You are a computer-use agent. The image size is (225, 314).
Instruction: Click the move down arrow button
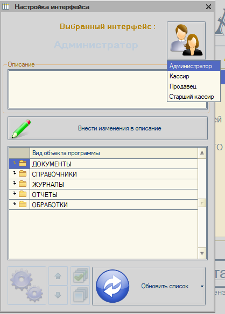(58, 295)
